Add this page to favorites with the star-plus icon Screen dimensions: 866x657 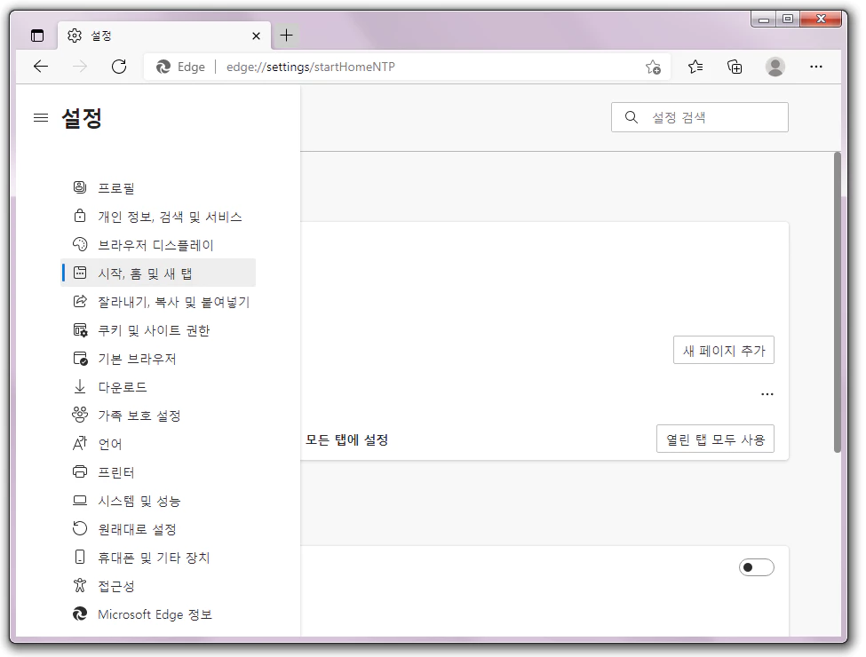[653, 67]
